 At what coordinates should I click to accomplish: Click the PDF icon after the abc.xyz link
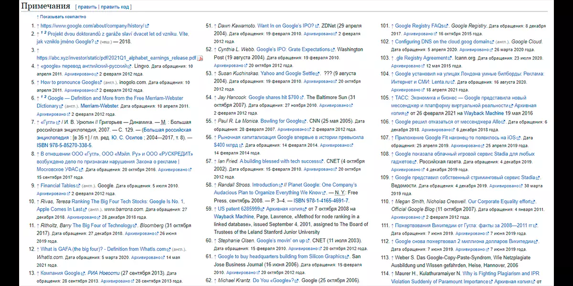(x=201, y=58)
